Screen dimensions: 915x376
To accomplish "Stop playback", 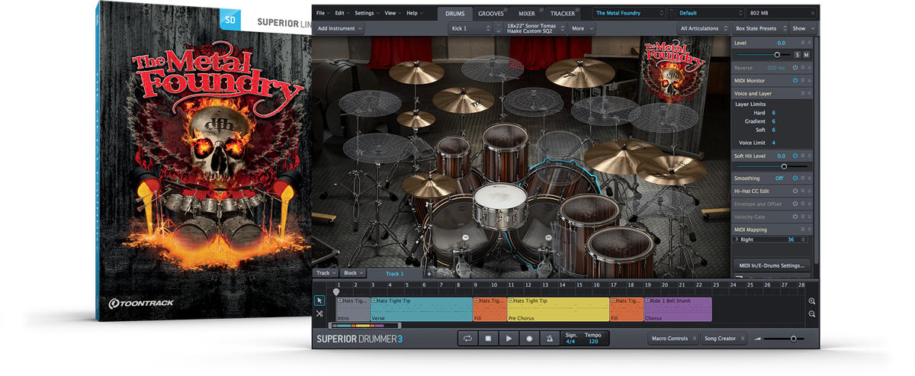I will point(488,339).
